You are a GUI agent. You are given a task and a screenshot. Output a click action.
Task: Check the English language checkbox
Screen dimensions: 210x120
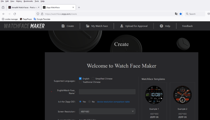80,79
